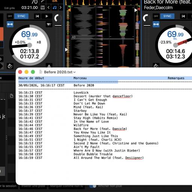This screenshot has height=192, width=192.
Task: Toggle the Afficher non joué switch
Action: (93, 186)
